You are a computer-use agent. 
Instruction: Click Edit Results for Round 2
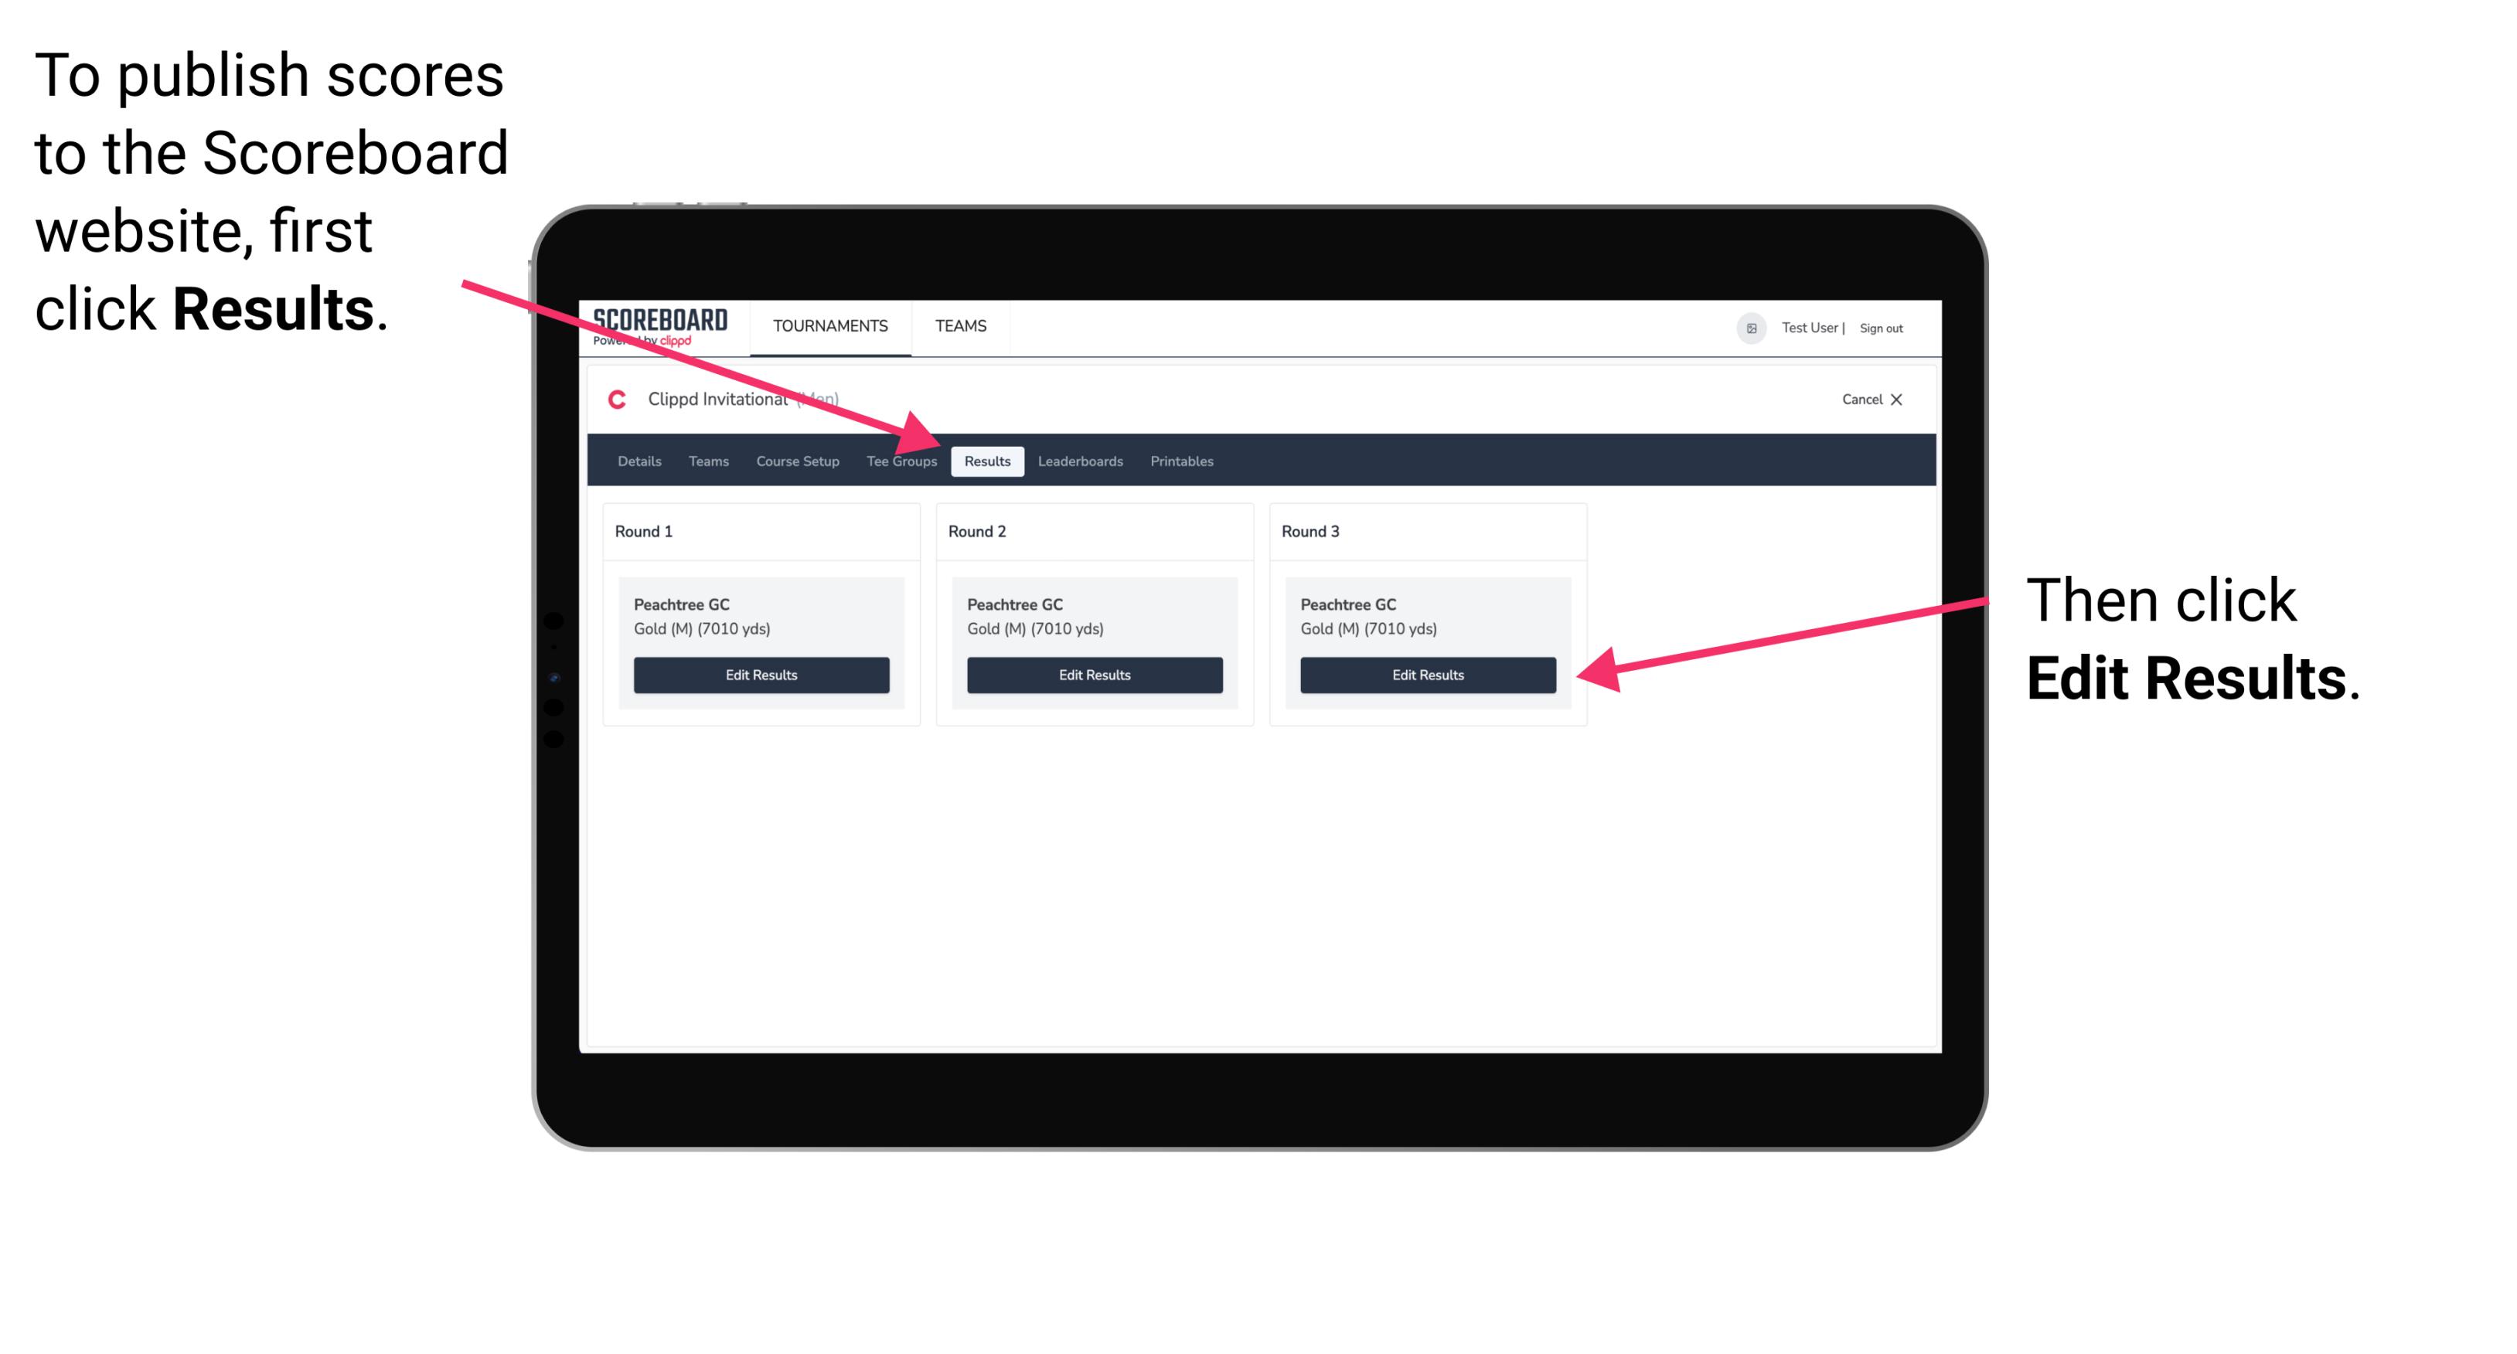pos(1094,675)
